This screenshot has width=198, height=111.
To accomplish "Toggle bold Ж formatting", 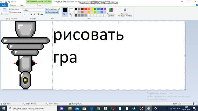I will [x=31, y=14].
